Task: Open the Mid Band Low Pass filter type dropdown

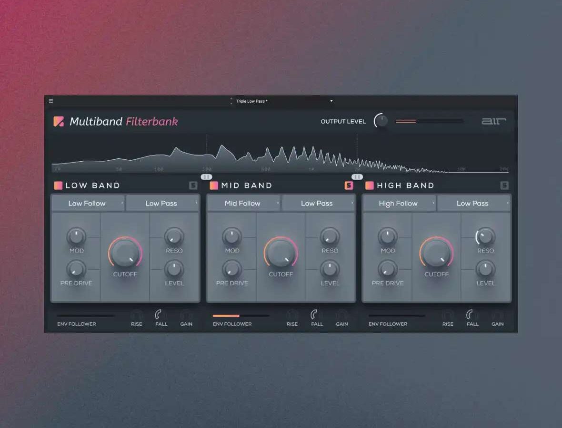Action: click(x=318, y=204)
